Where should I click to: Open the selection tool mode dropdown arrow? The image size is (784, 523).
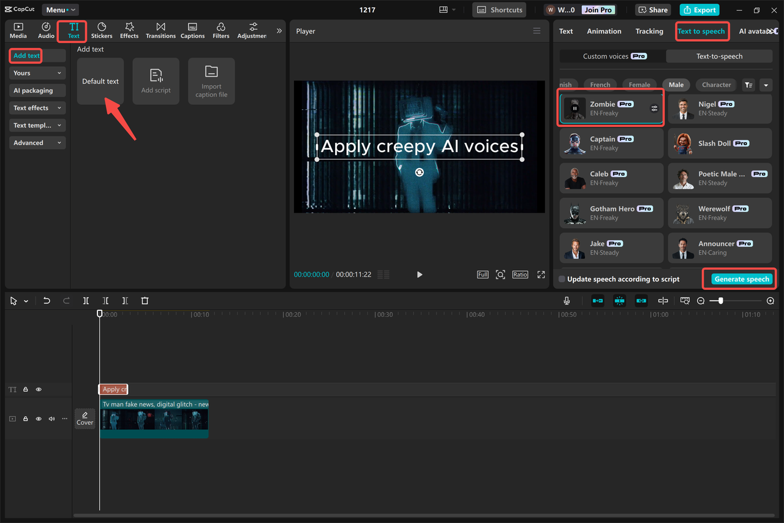pos(26,301)
